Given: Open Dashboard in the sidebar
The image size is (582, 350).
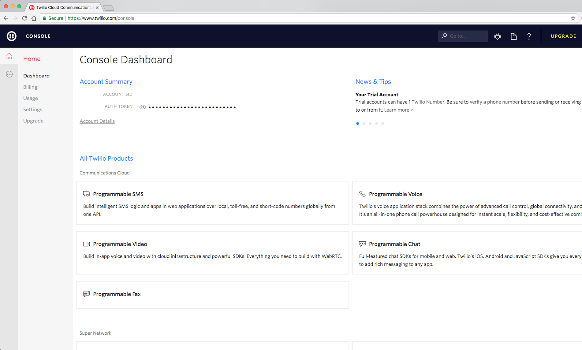Looking at the screenshot, I should pos(36,76).
